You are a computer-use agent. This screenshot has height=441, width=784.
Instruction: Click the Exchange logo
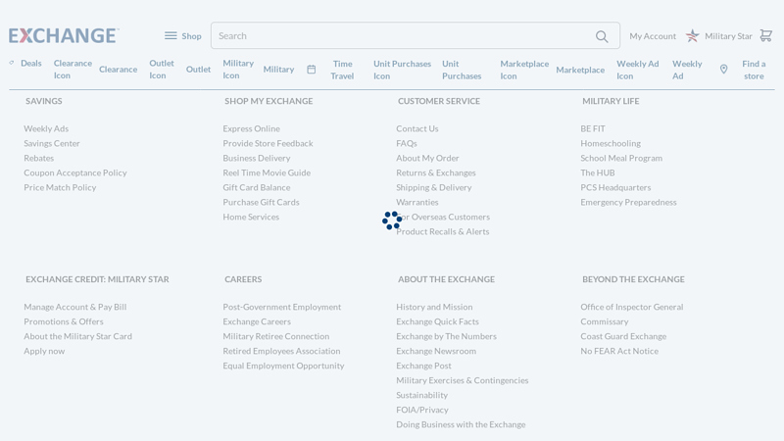click(64, 35)
